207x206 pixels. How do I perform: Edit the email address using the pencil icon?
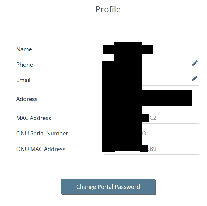[195, 78]
